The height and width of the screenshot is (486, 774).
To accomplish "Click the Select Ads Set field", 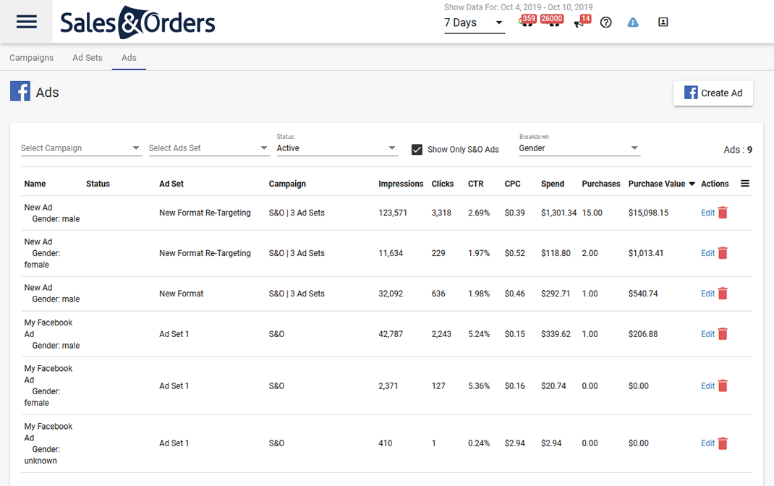I will (208, 148).
